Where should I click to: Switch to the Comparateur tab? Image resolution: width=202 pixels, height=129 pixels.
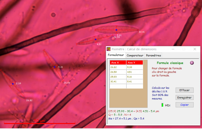tap(135, 55)
